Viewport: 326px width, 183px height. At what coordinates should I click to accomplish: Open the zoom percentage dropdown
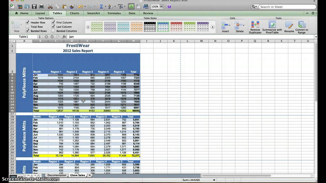click(161, 7)
